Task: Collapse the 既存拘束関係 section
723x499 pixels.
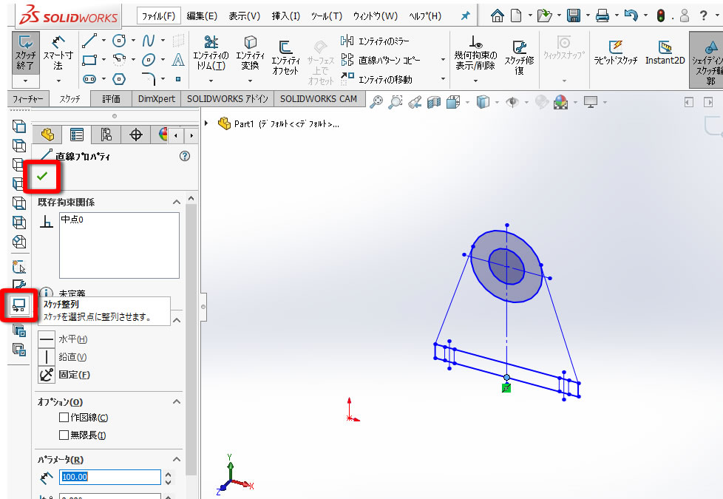Action: pos(177,202)
